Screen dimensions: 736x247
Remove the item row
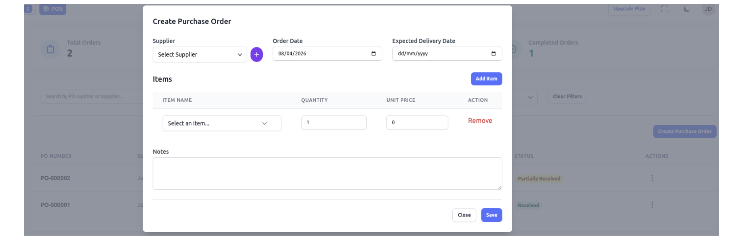[480, 121]
